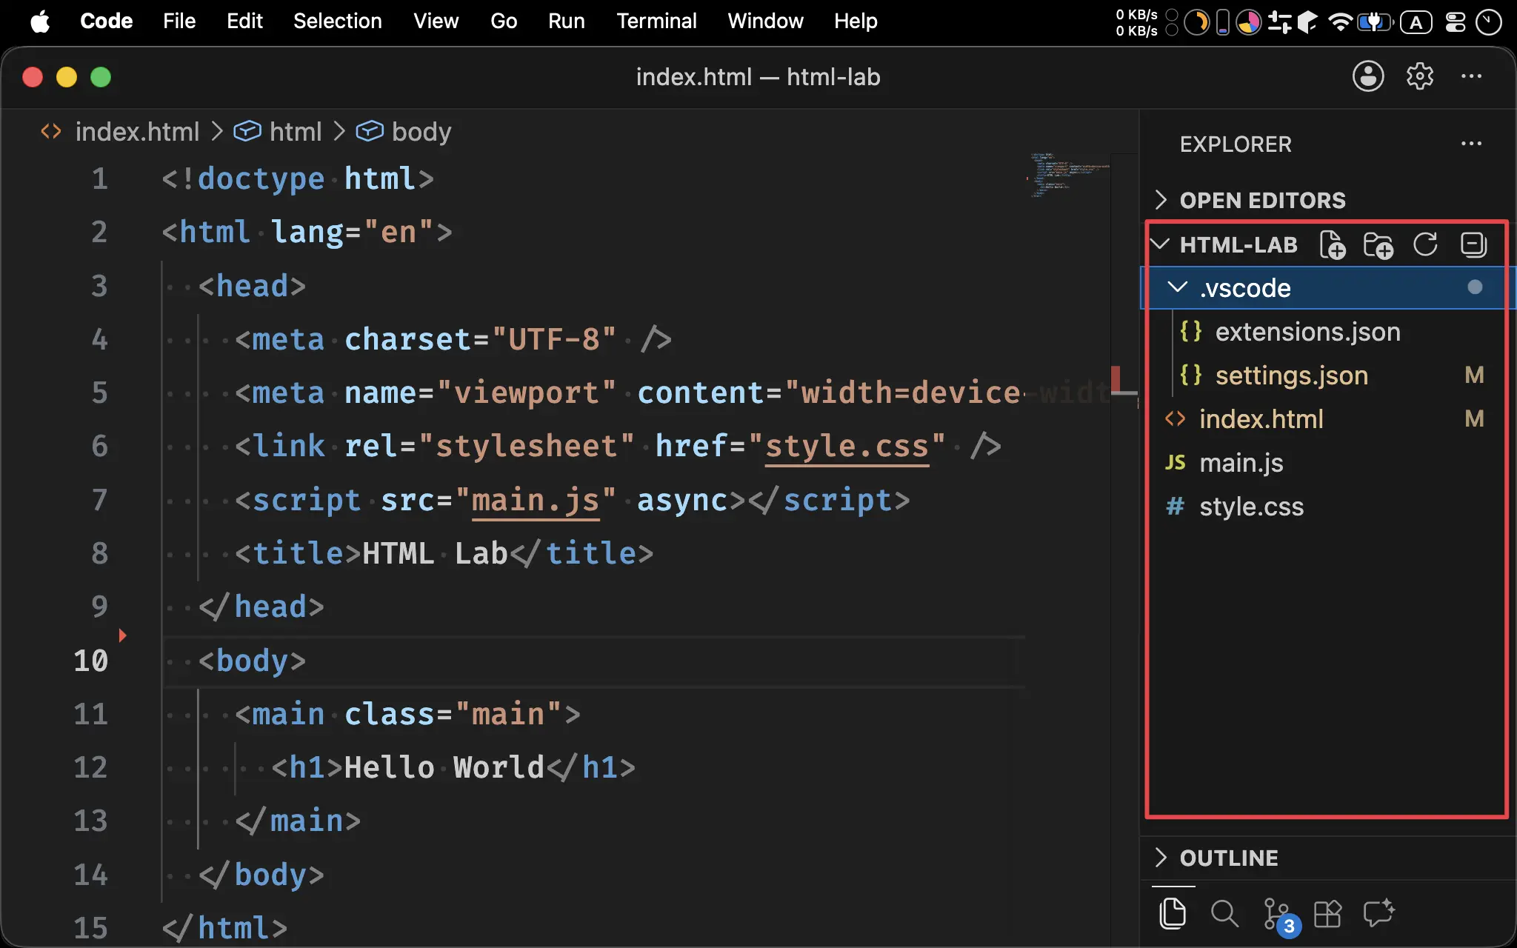Screen dimensions: 1517x948
Task: Click the New Folder icon in HTML-LAB header
Action: [x=1378, y=245]
